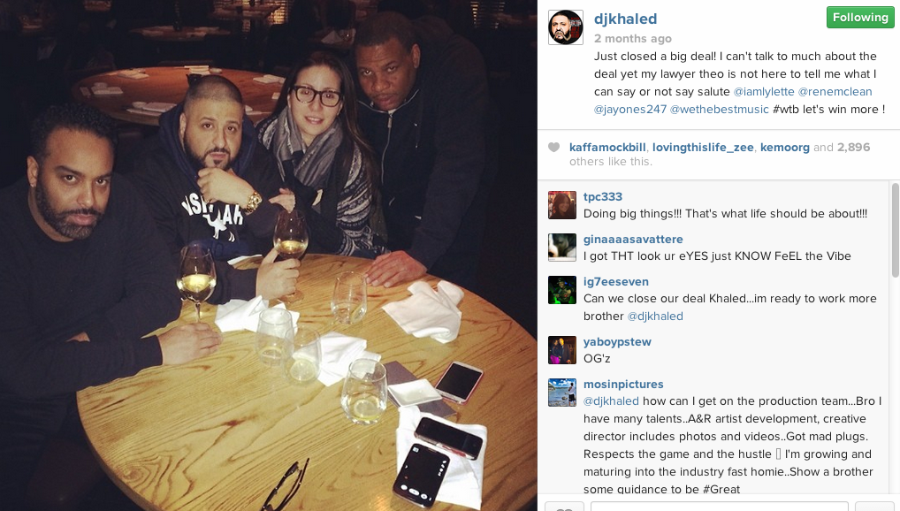The image size is (900, 511).
Task: Click the djkhaled username heading
Action: click(x=625, y=19)
